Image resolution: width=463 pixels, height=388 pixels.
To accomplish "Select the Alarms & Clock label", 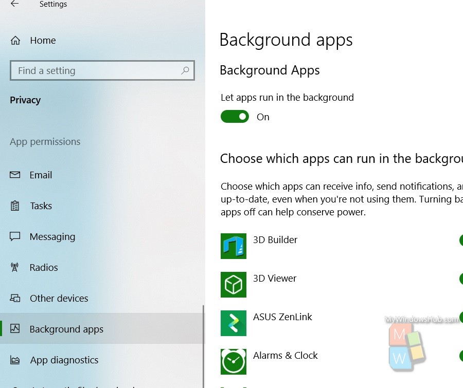I will point(285,355).
